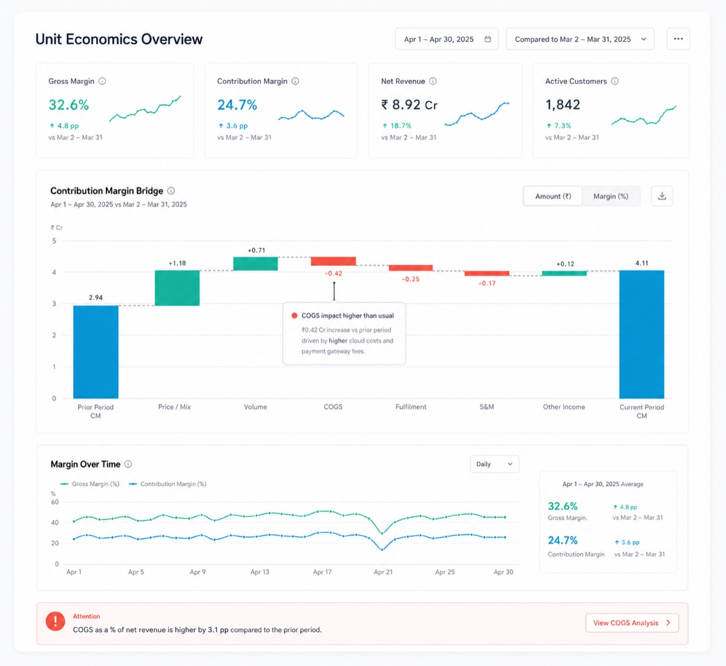Click the -0.17 S&M label
This screenshot has height=666, width=726.
click(487, 283)
